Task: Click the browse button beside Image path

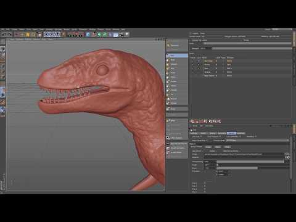Action: click(x=287, y=154)
